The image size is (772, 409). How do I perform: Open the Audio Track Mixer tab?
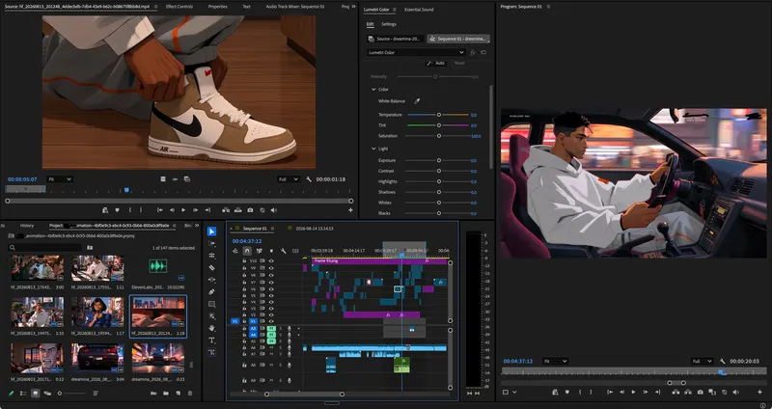coord(295,7)
